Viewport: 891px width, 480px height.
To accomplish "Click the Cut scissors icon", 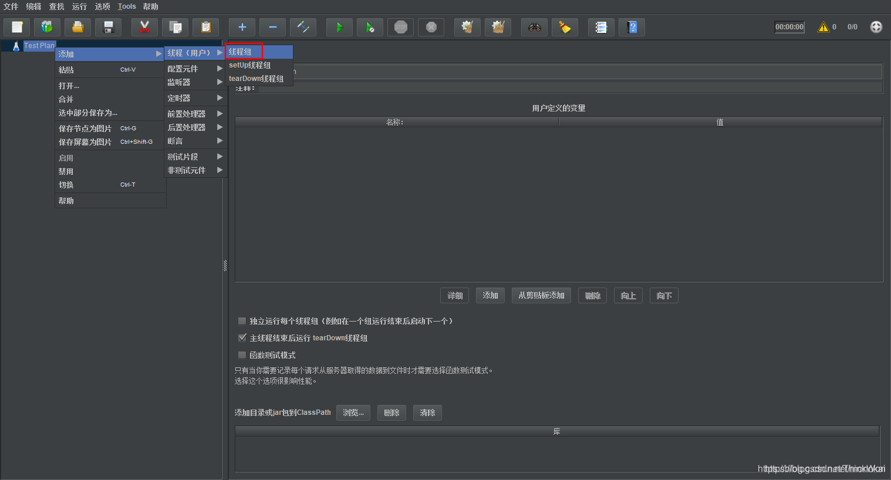I will point(144,27).
